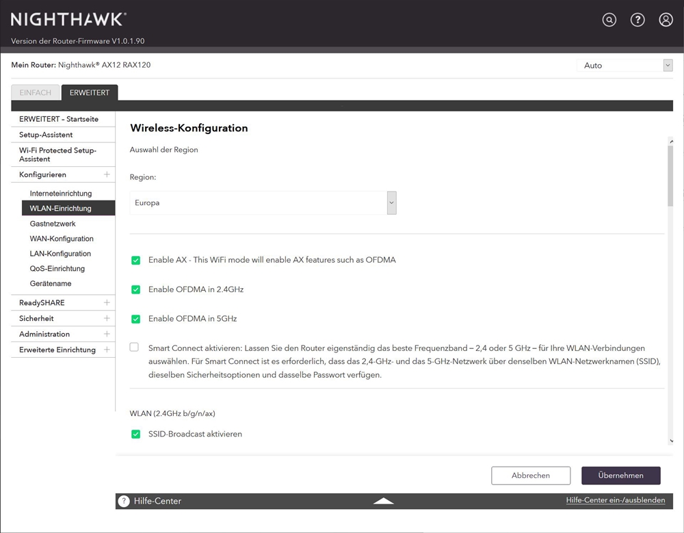Click Hilfe-Center ein-/ausblenden link
Viewport: 684px width, 533px height.
(615, 500)
